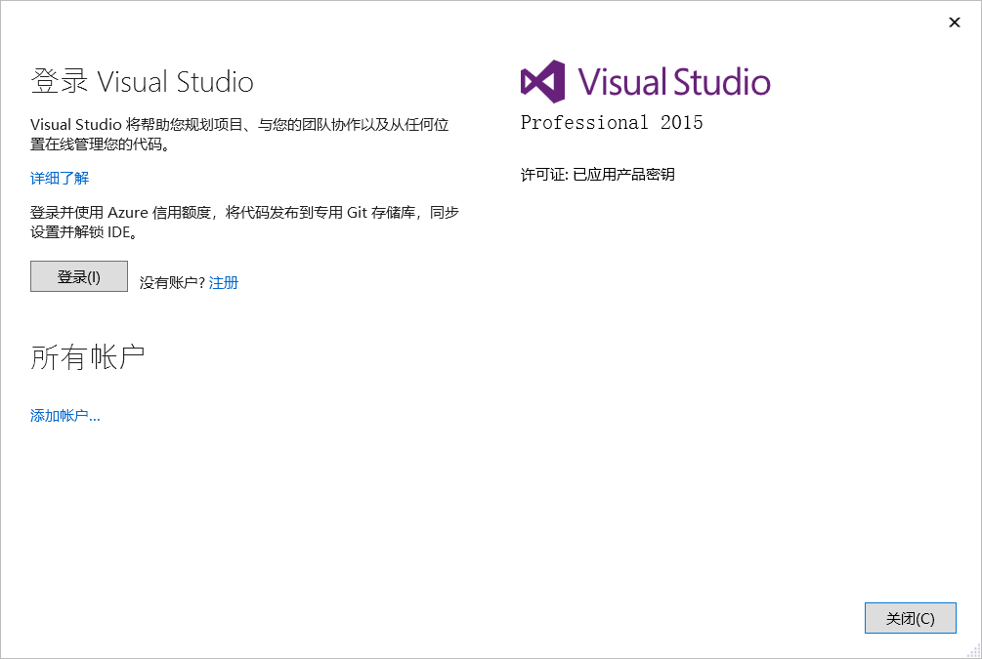Click the 许可证: 已应用产品密钥 license text
This screenshot has width=982, height=659.
pos(597,175)
